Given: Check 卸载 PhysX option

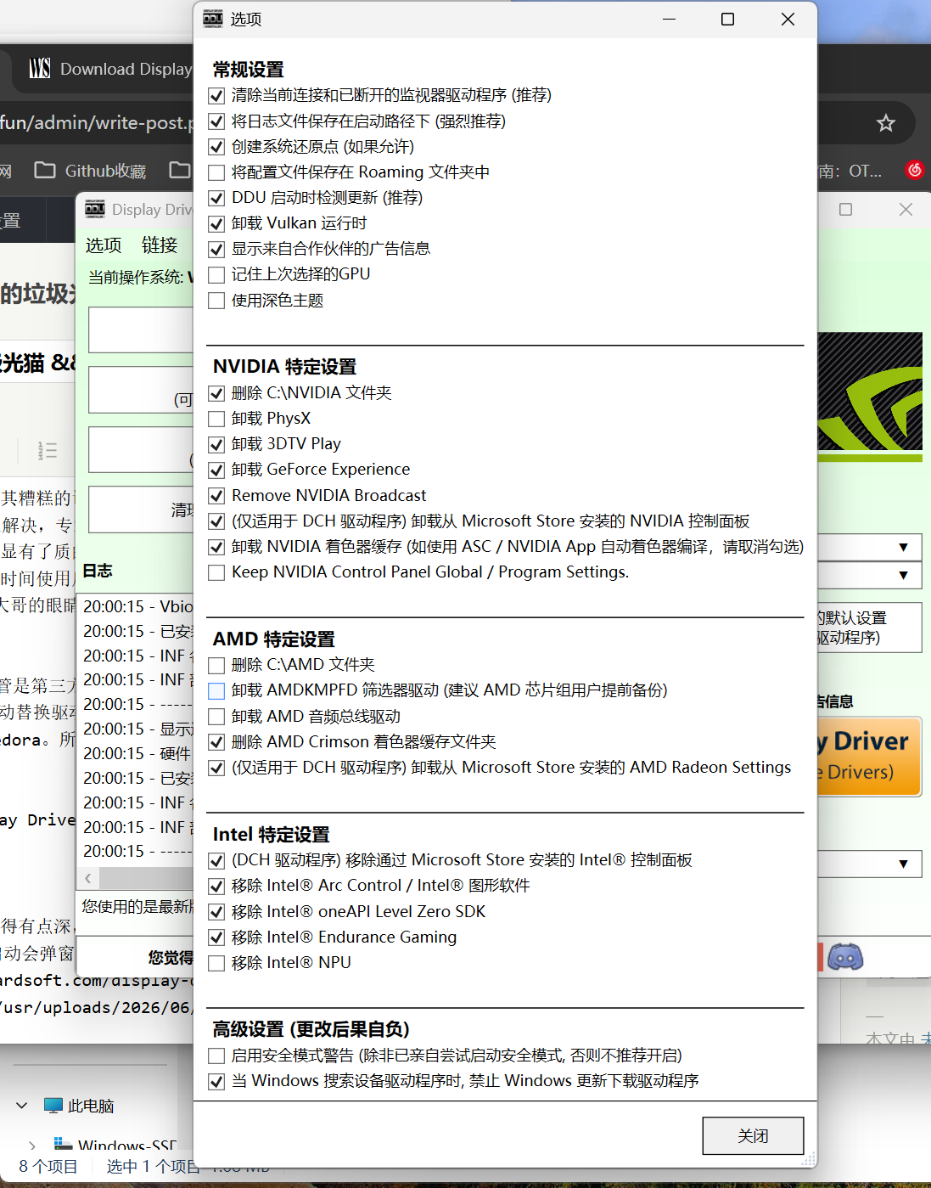Looking at the screenshot, I should click(x=216, y=419).
